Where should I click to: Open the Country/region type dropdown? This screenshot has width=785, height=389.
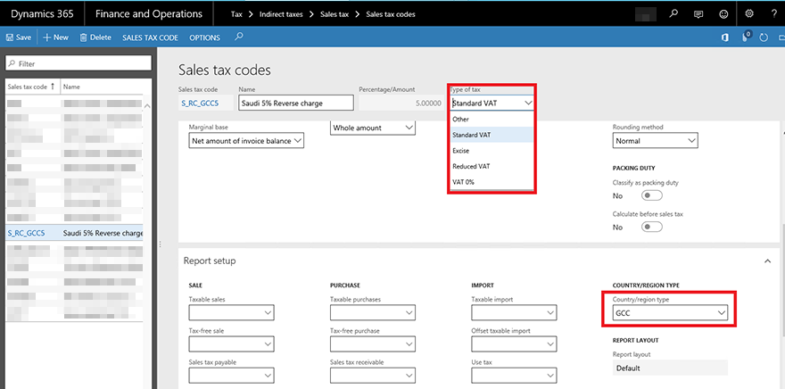tap(670, 313)
